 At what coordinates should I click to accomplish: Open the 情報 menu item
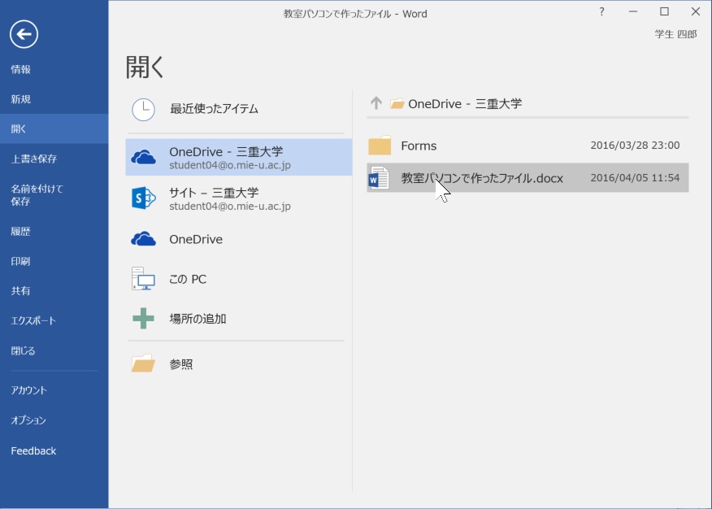point(21,69)
